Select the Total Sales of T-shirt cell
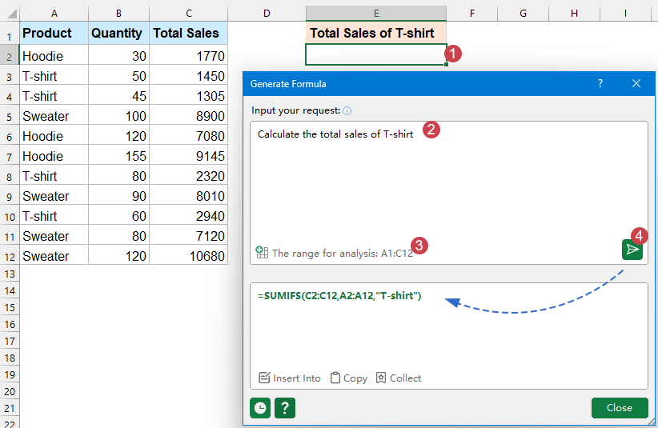The width and height of the screenshot is (658, 428). [x=375, y=34]
